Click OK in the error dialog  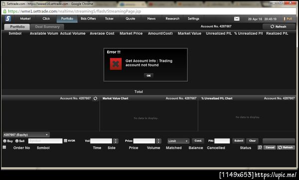[149, 76]
